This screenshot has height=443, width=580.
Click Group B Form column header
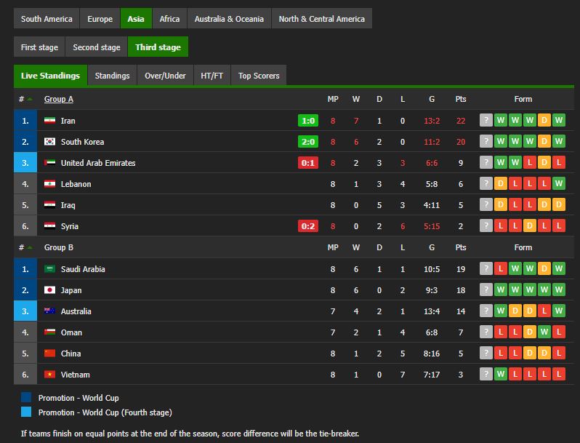pyautogui.click(x=523, y=247)
